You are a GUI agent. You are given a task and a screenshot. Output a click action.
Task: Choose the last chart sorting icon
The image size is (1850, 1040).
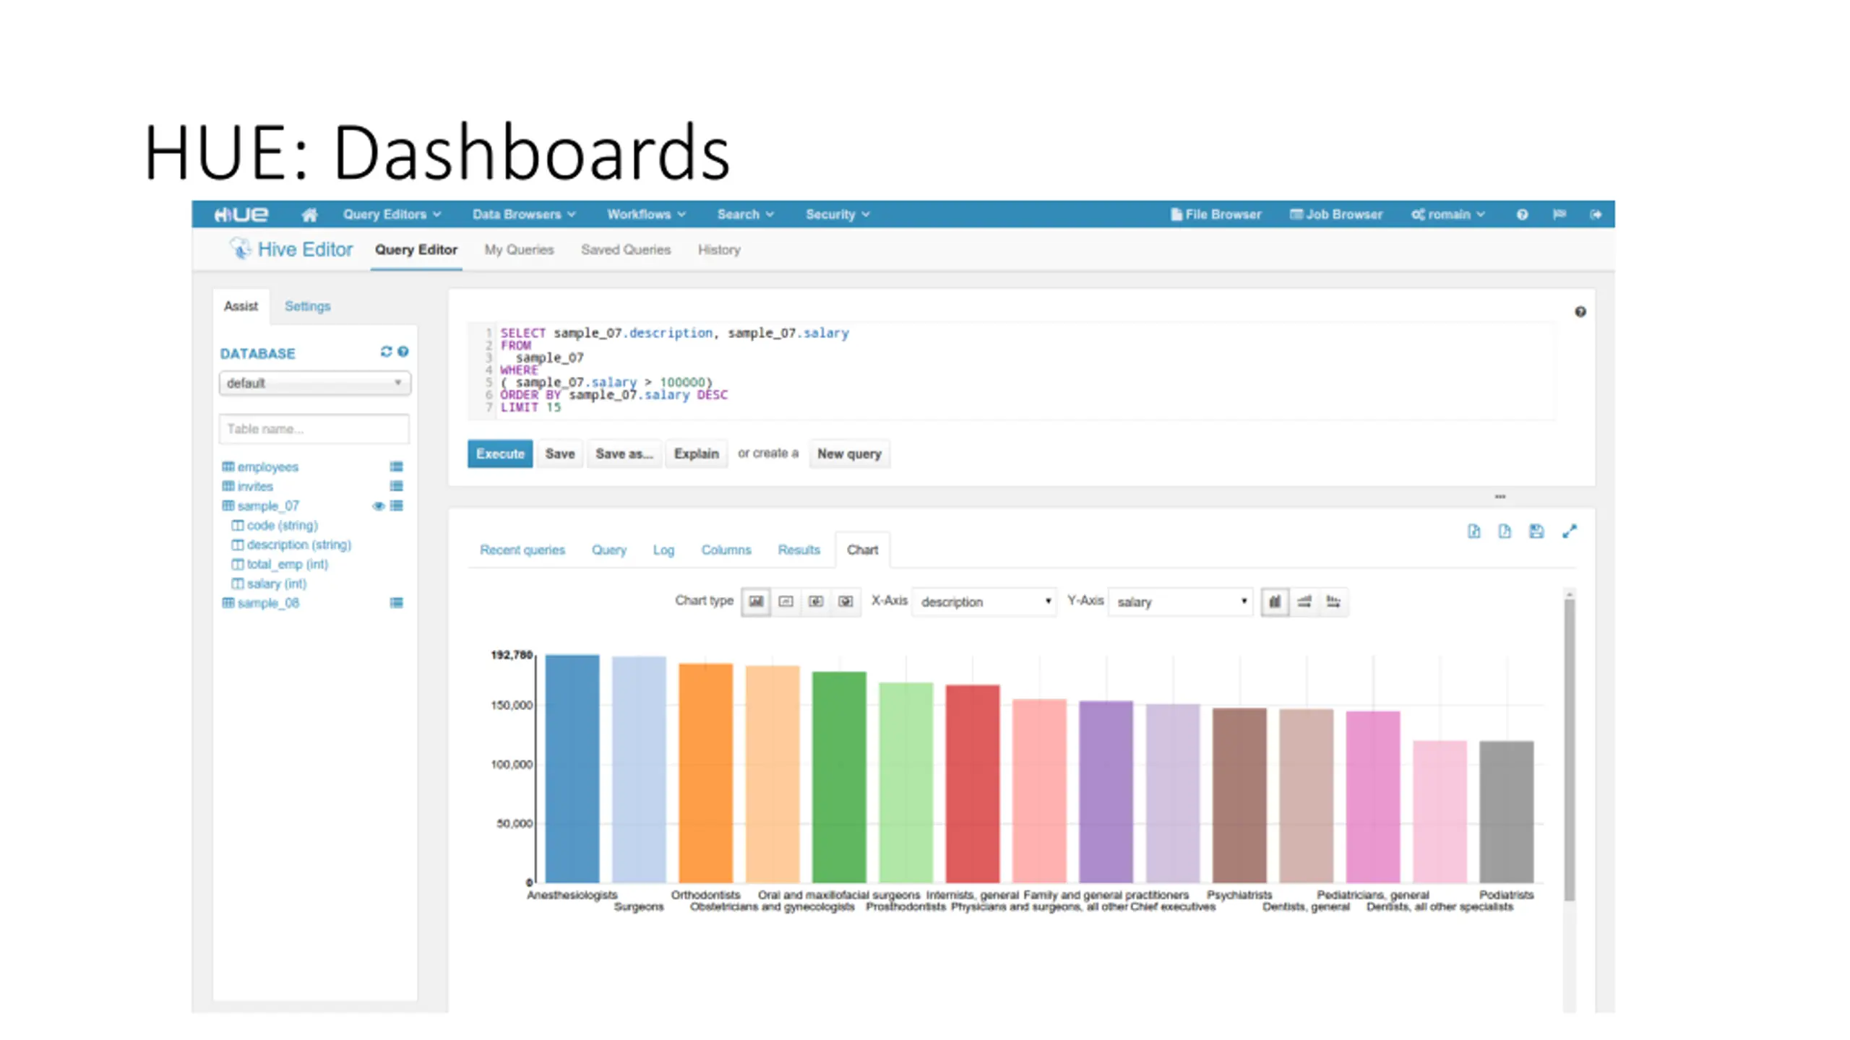(x=1334, y=602)
